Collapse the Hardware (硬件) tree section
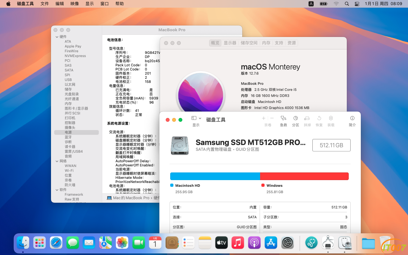 pos(57,37)
